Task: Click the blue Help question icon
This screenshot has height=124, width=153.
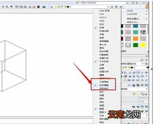Action: click(x=44, y=7)
